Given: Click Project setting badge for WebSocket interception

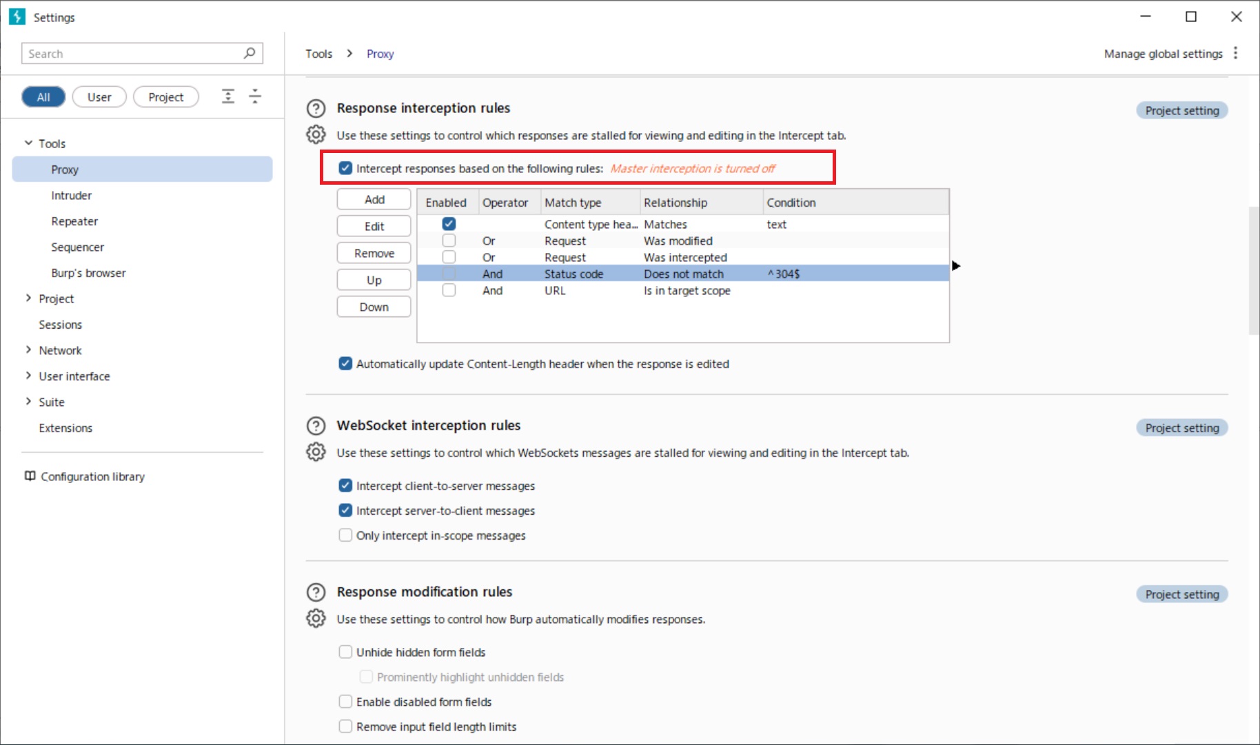Looking at the screenshot, I should pos(1182,428).
